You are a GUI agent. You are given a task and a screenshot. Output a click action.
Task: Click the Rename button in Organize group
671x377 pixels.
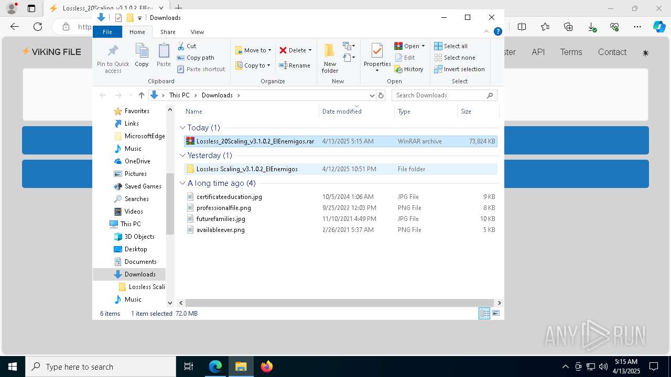coord(295,65)
